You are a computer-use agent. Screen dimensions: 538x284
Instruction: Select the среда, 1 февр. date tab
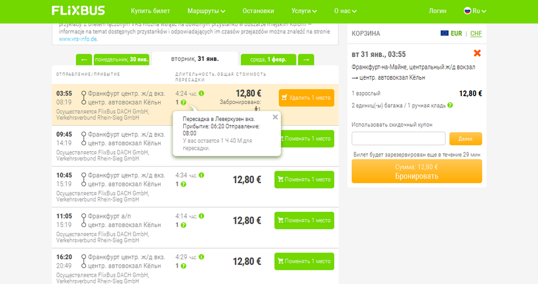pyautogui.click(x=268, y=60)
